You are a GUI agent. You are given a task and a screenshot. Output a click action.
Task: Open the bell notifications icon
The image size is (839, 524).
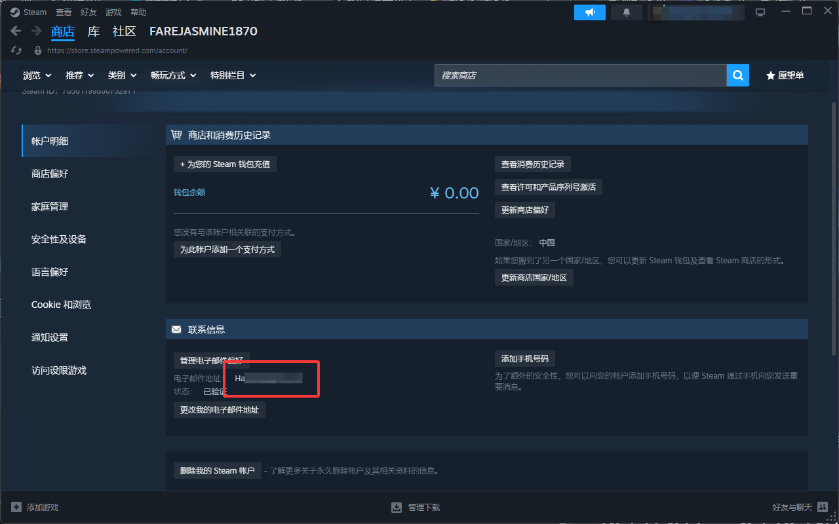pos(627,12)
